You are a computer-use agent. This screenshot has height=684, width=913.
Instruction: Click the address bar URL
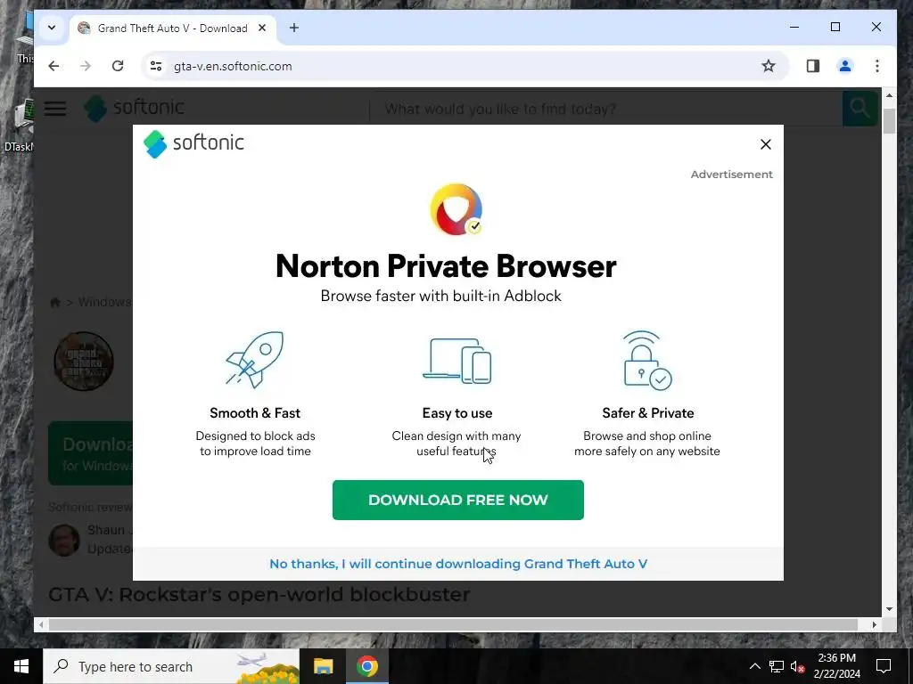[233, 66]
